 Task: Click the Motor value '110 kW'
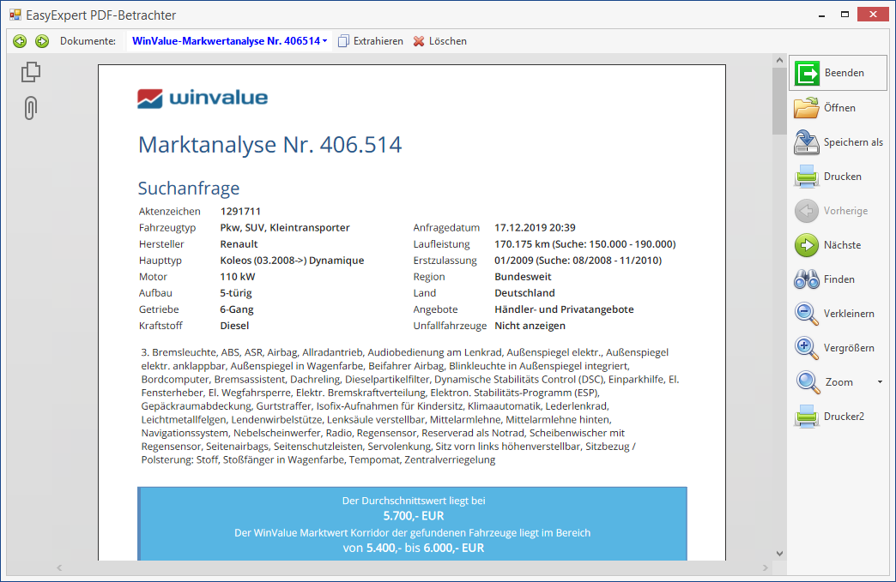tap(238, 277)
